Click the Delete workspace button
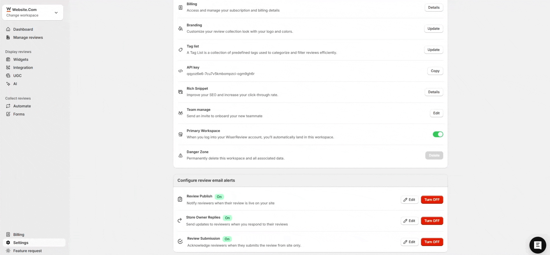 click(x=434, y=155)
